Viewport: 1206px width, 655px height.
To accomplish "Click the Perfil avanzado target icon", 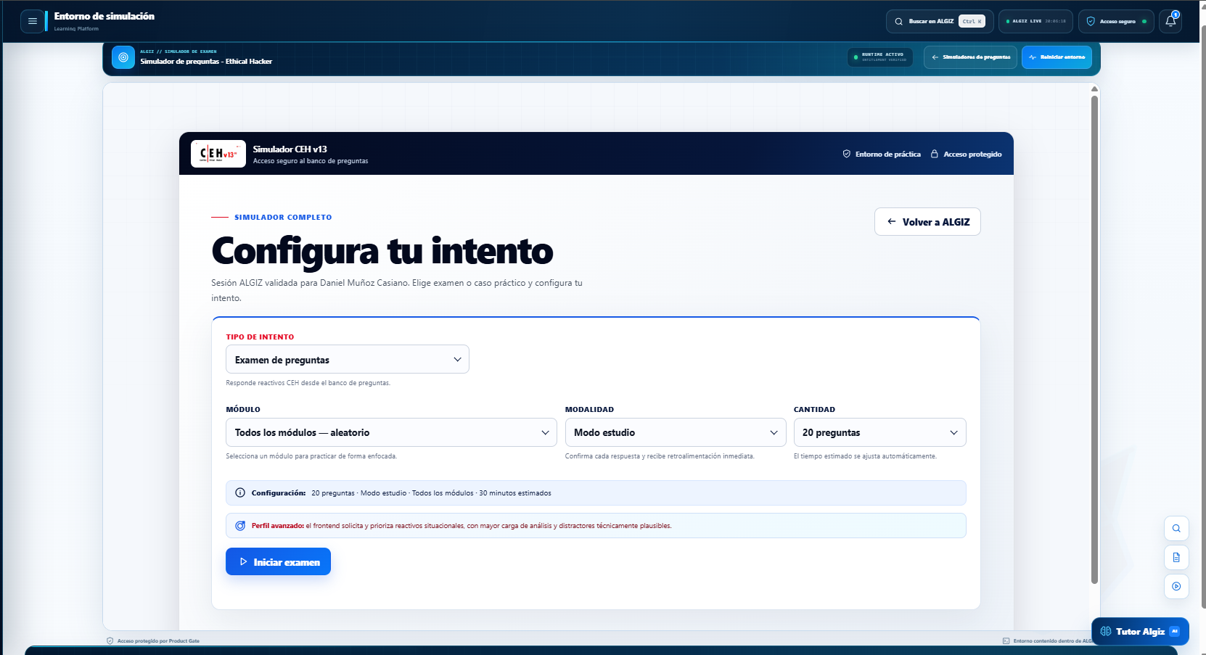I will (240, 525).
